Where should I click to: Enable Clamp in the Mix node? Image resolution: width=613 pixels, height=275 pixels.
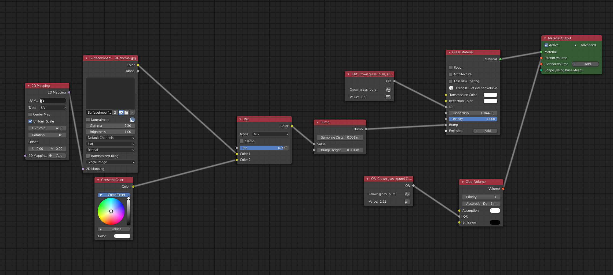[242, 141]
